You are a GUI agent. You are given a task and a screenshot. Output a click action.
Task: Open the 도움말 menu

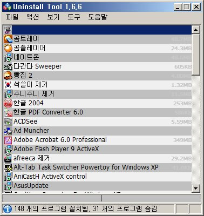pyautogui.click(x=98, y=17)
